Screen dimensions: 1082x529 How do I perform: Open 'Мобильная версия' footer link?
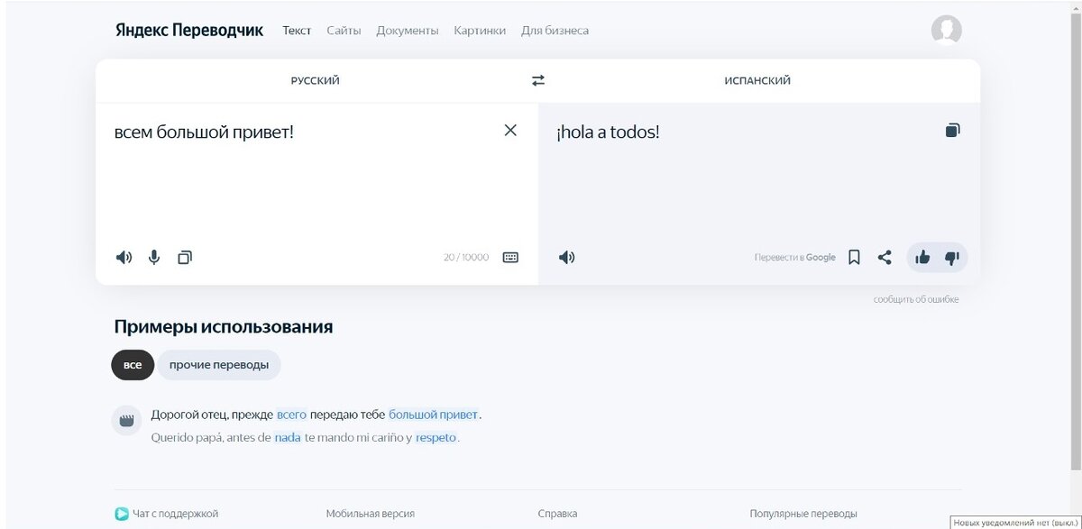coord(371,514)
